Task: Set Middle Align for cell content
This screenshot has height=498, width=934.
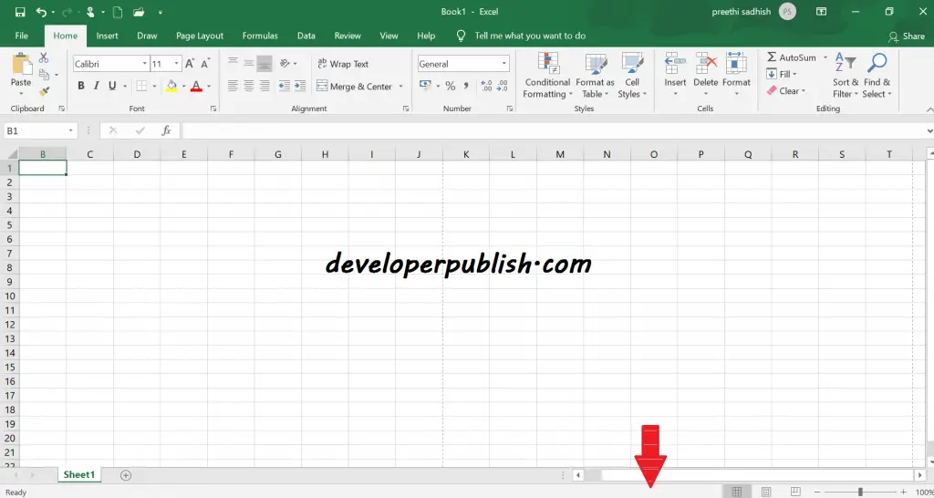Action: coord(249,63)
